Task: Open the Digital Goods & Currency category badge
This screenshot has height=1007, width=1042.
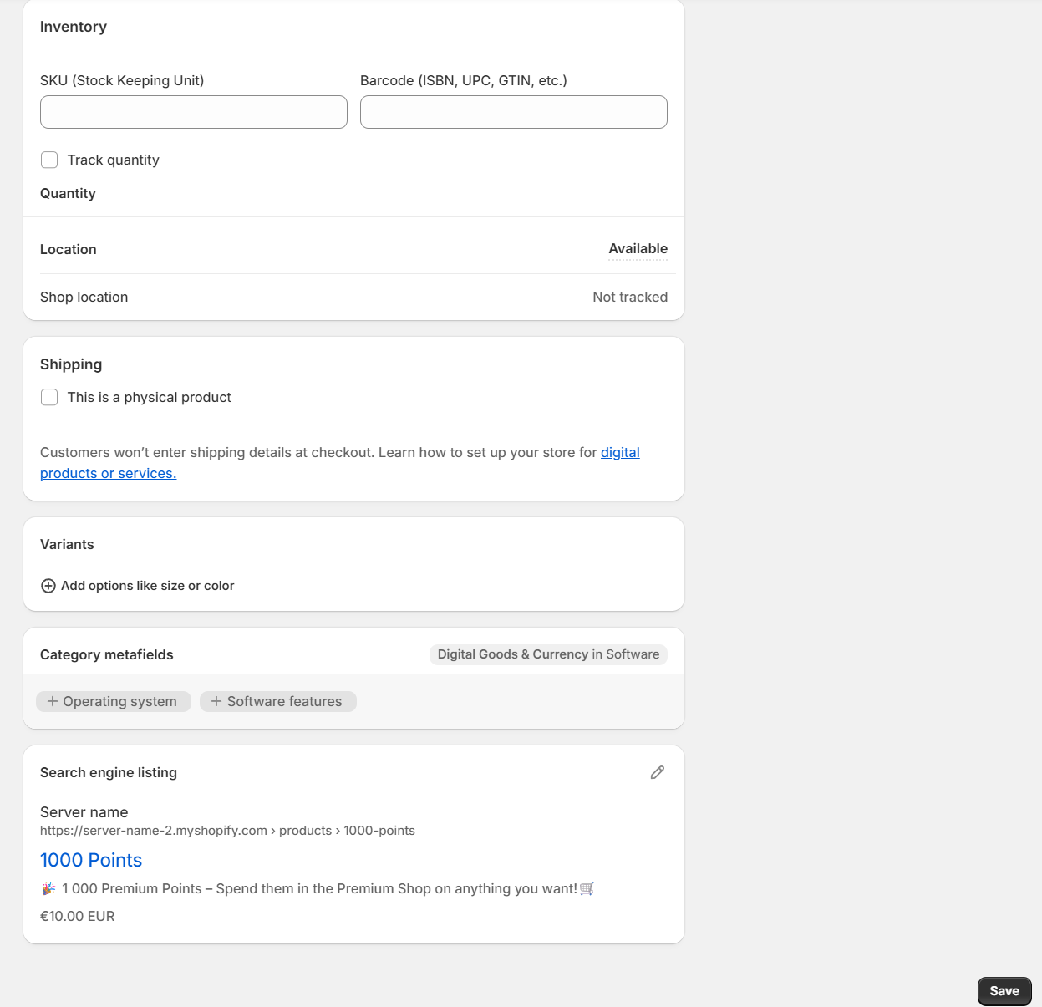Action: (x=548, y=654)
